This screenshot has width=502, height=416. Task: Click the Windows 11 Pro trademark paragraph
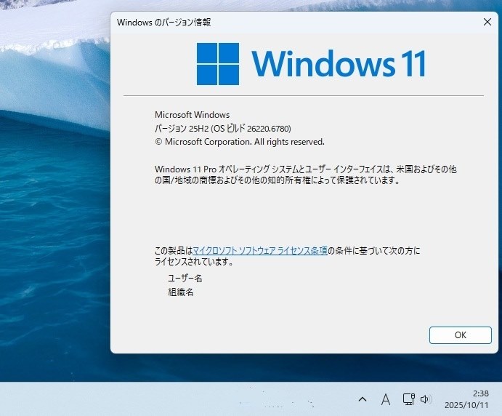[x=305, y=175]
